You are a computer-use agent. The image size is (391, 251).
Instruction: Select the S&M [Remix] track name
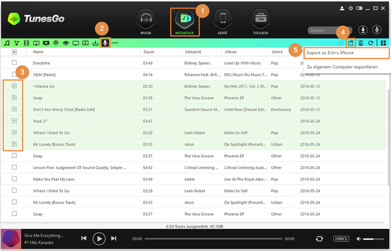tap(44, 75)
